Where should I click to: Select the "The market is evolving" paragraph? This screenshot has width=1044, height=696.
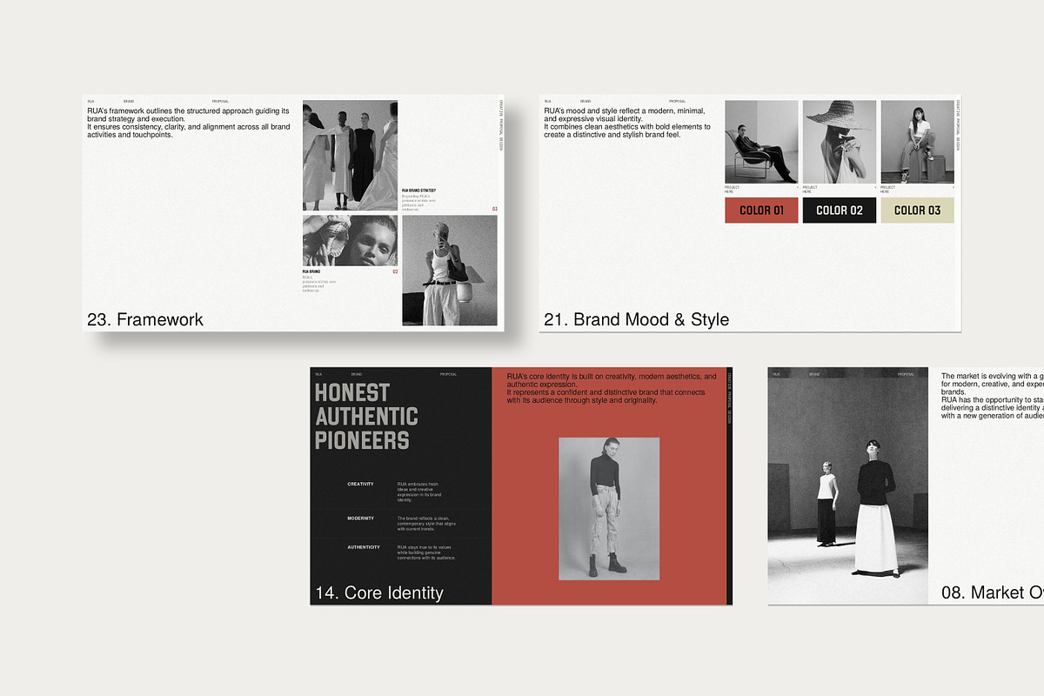(x=993, y=396)
